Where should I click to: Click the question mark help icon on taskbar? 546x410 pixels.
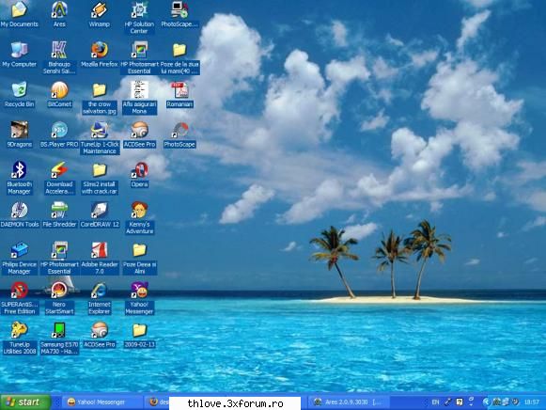(x=460, y=402)
